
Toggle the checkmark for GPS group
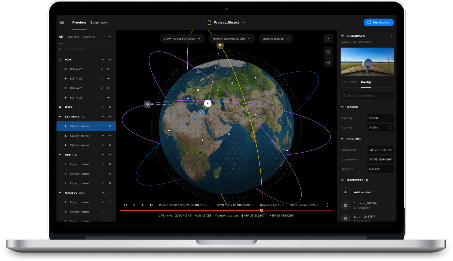click(103, 155)
